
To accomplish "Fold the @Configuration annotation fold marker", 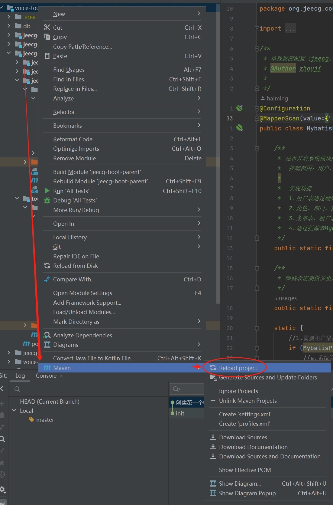I will tap(257, 108).
